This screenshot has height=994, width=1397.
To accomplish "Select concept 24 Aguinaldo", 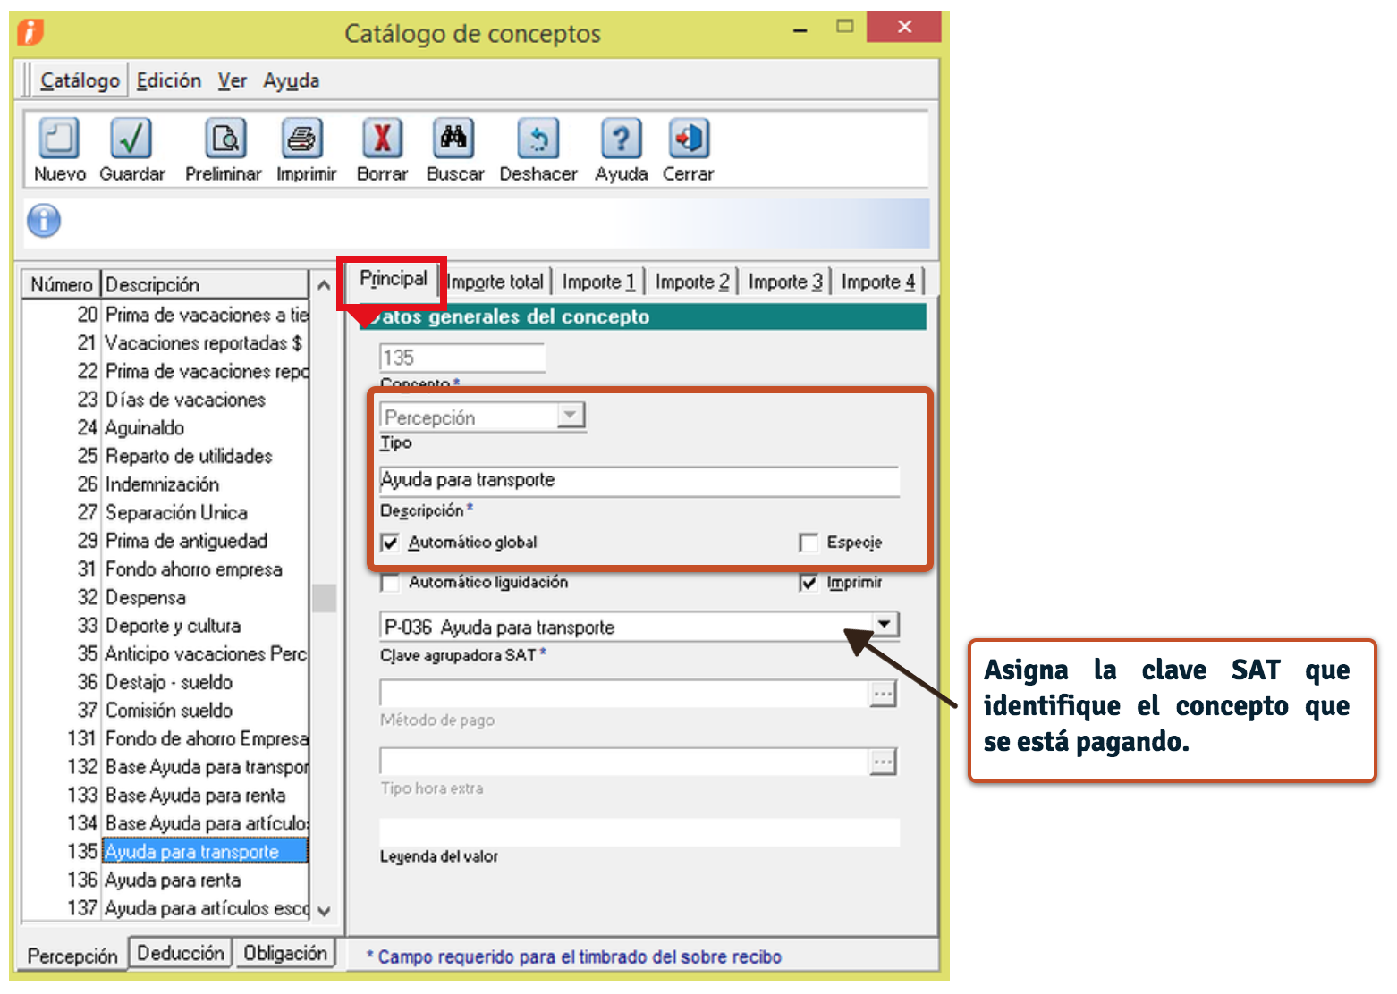I will click(165, 428).
